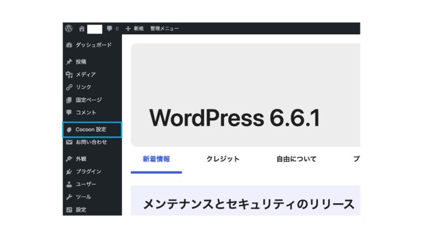Viewport: 423px width, 238px height.
Task: Switch to the 自由について tab
Action: pyautogui.click(x=296, y=159)
